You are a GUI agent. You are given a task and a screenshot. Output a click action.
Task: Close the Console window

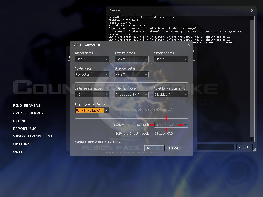pos(252,11)
